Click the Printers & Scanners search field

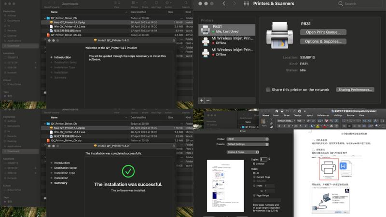(x=359, y=4)
